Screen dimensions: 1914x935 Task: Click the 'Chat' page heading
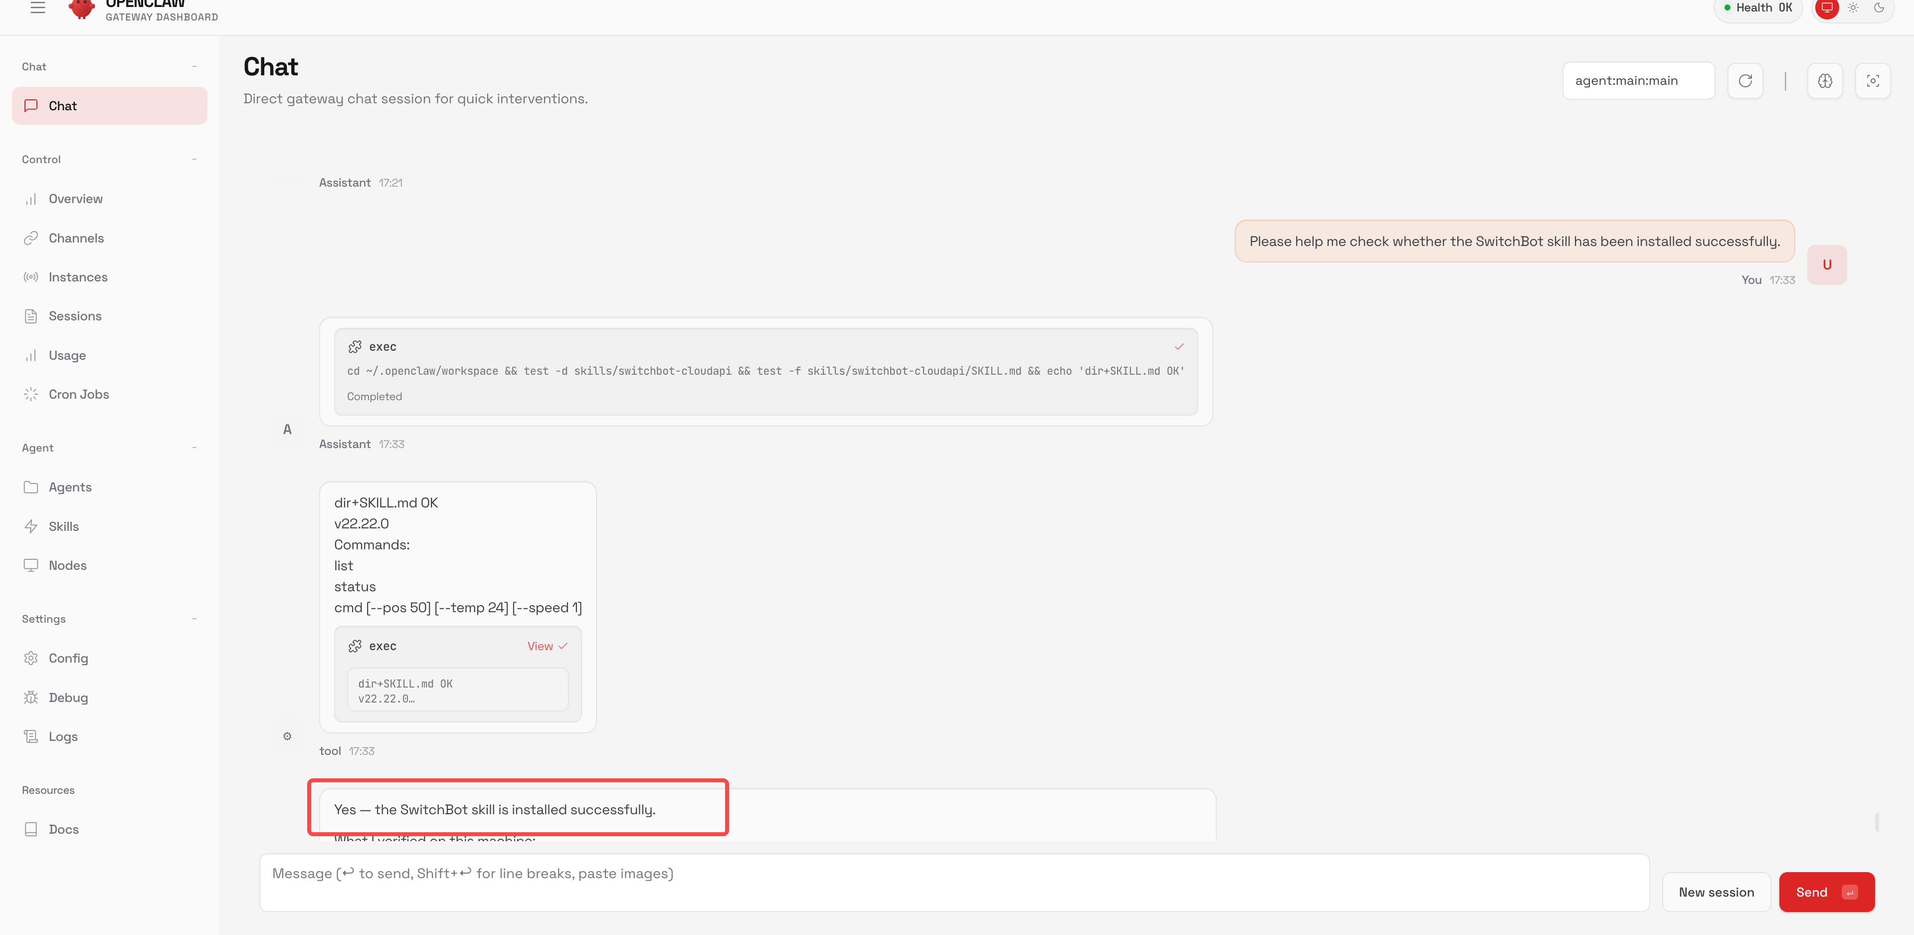[270, 67]
